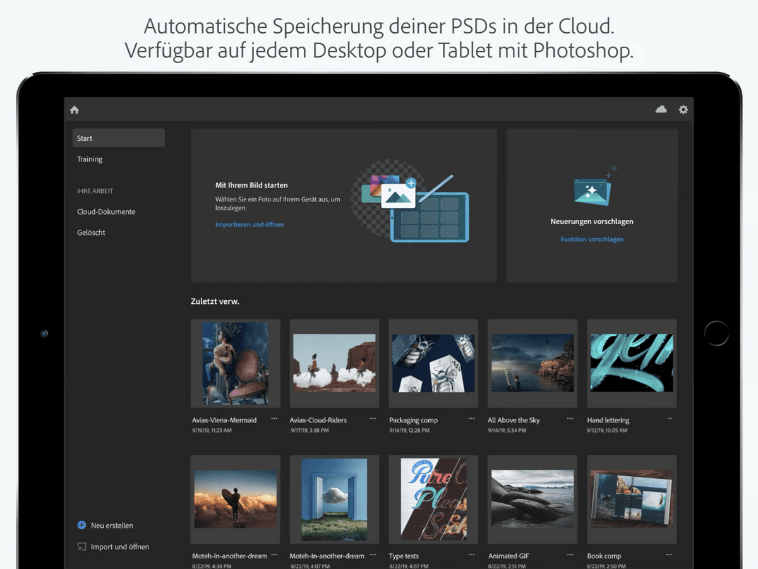The height and width of the screenshot is (569, 758).
Task: Open more options for Hand lettering
Action: (670, 419)
